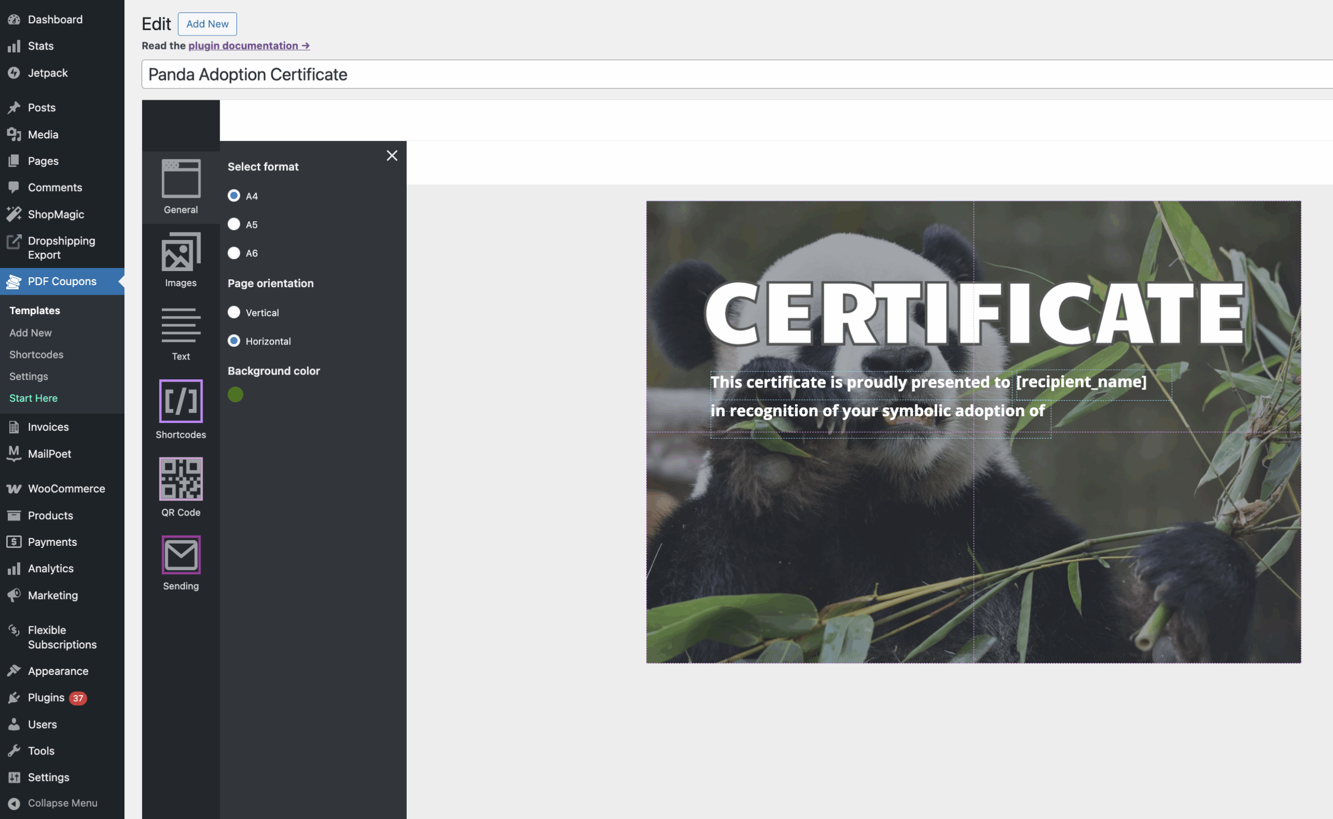Select the A6 format option
The width and height of the screenshot is (1333, 819).
pos(234,253)
